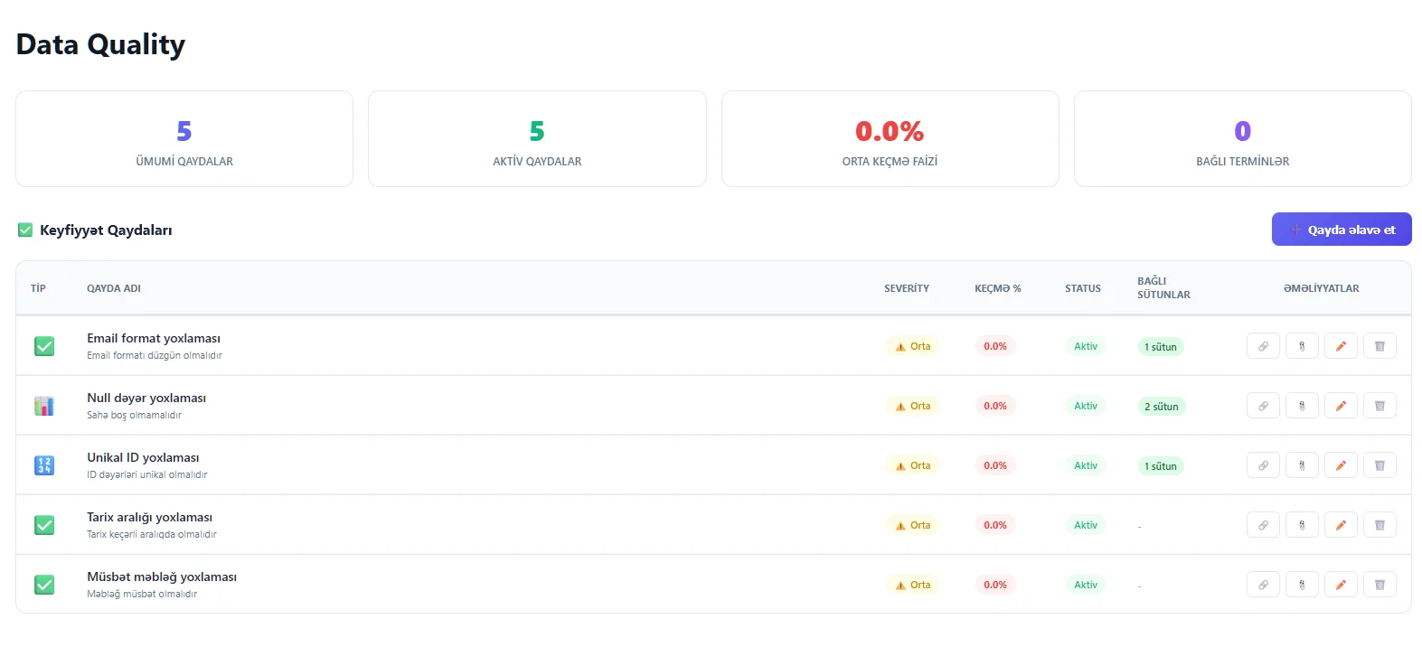The image size is (1422, 647).
Task: Click green check type icon for Müsbət məbləğ
Action: (x=44, y=585)
